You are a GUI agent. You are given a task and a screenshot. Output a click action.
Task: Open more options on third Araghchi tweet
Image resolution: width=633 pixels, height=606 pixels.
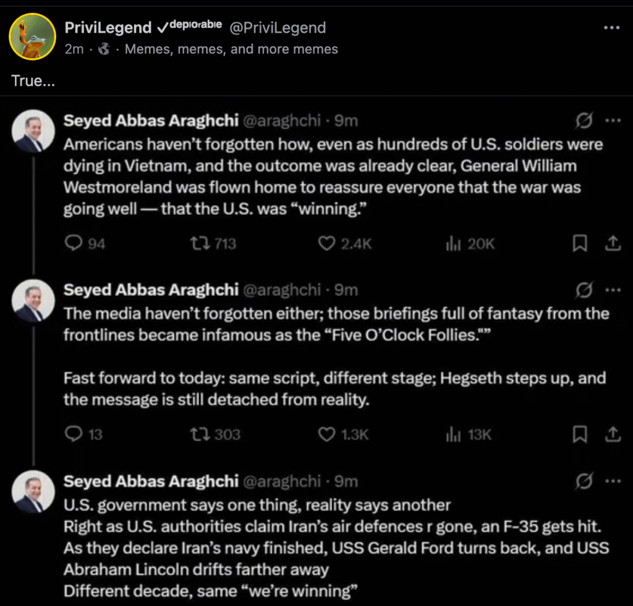point(613,481)
